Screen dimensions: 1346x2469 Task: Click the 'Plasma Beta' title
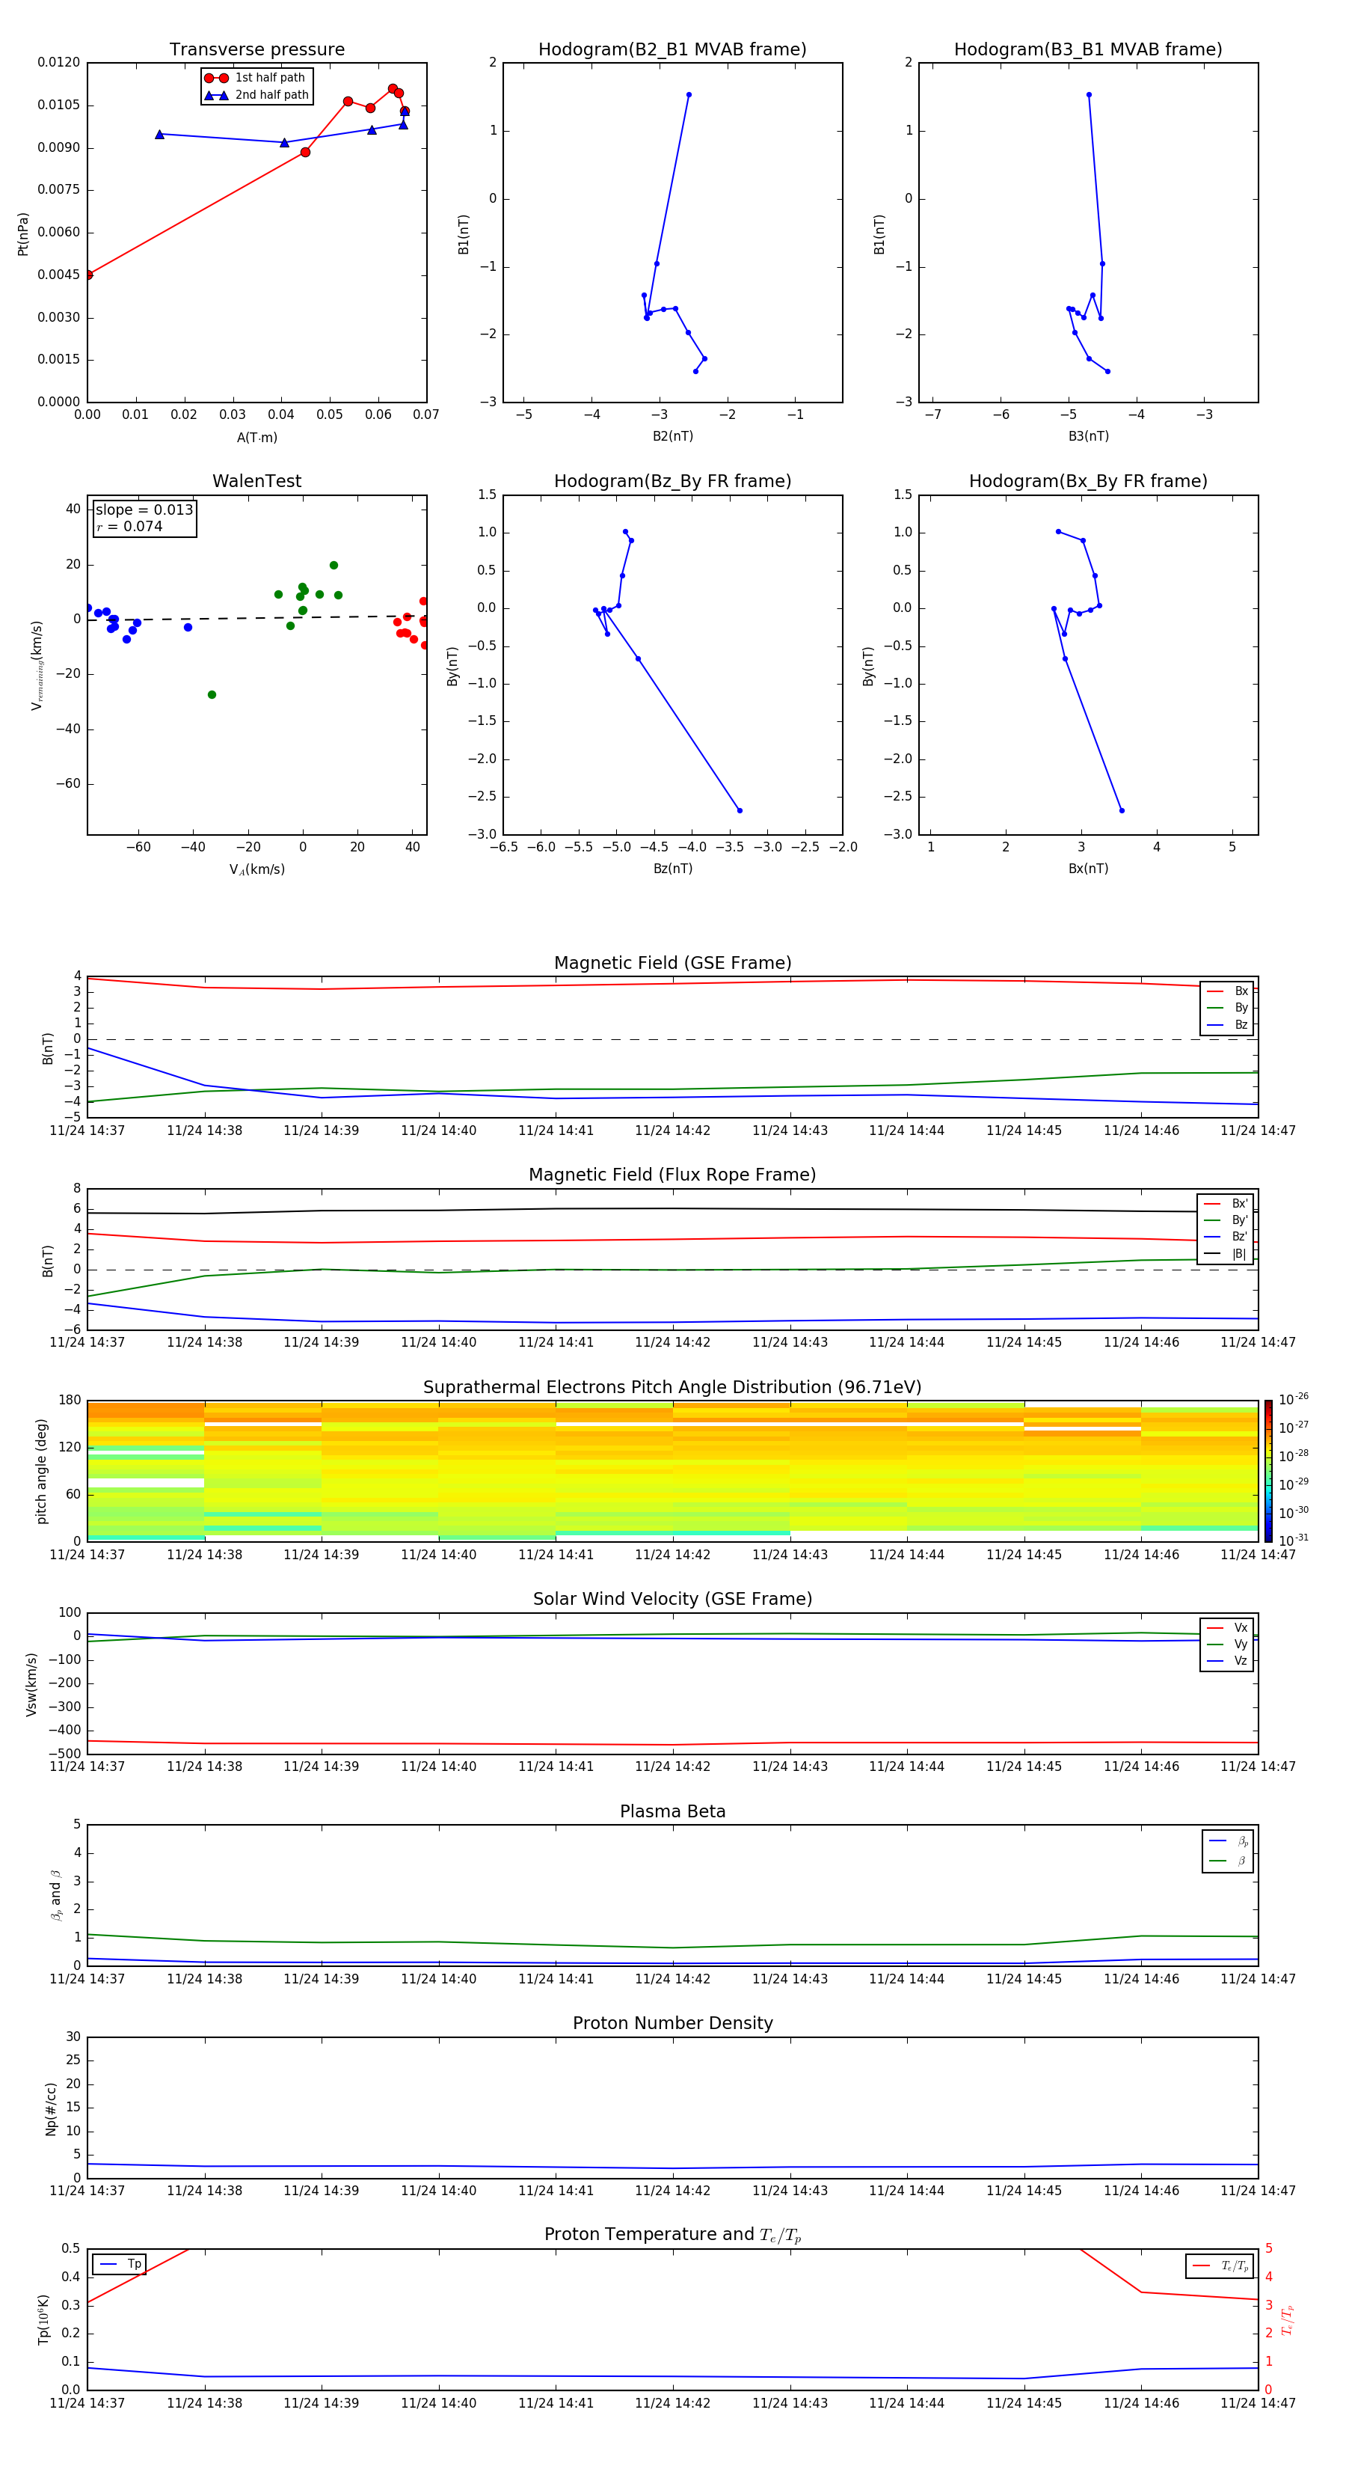coord(672,1811)
